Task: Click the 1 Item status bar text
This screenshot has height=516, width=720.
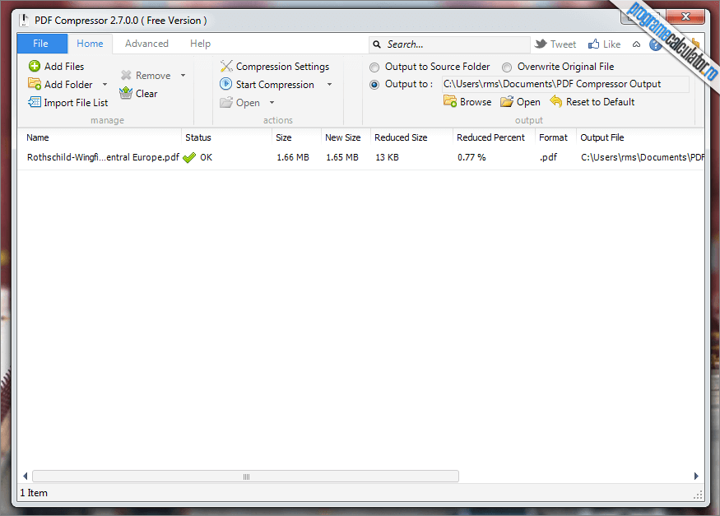Action: tap(34, 493)
